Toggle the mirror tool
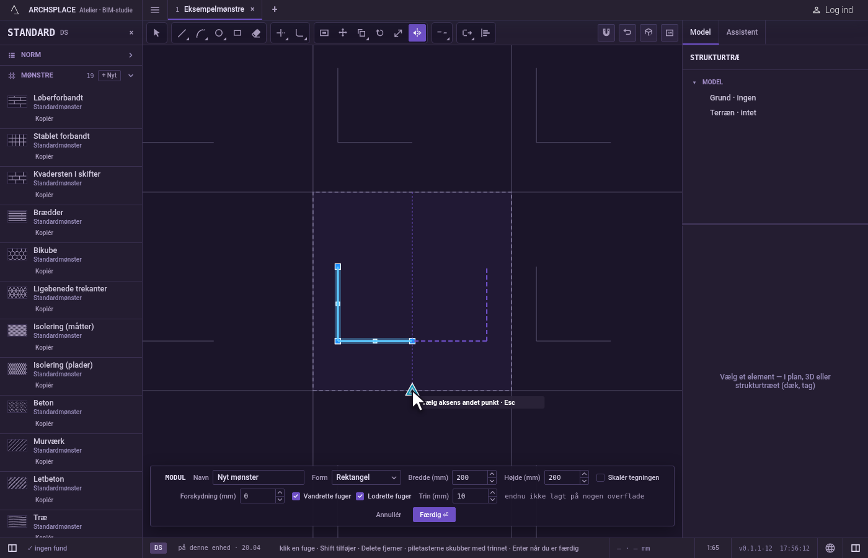This screenshot has width=868, height=558. click(x=417, y=33)
